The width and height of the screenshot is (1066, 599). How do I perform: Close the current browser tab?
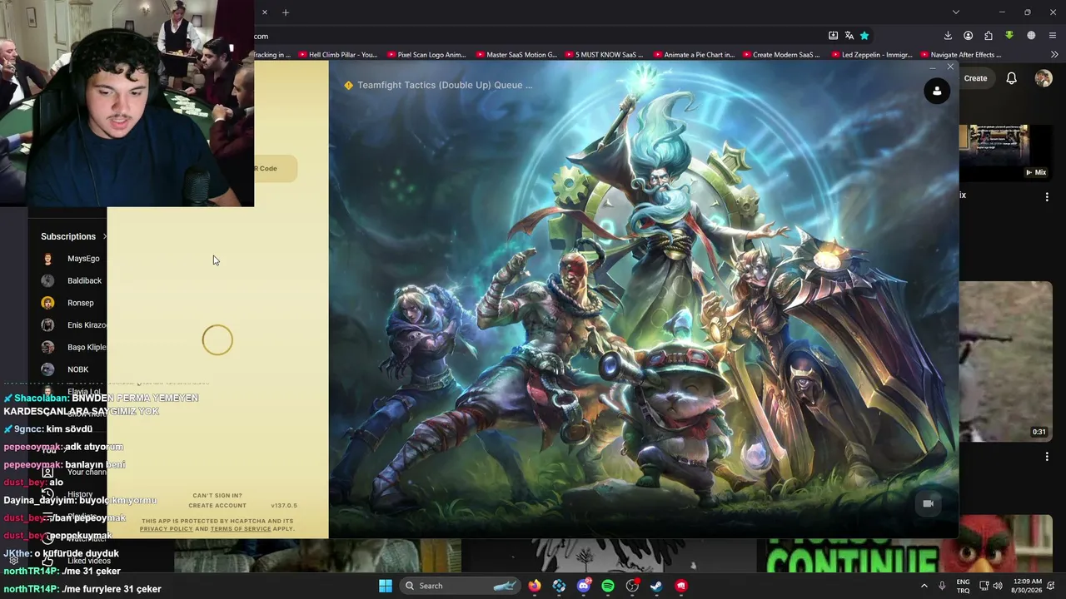pos(265,12)
